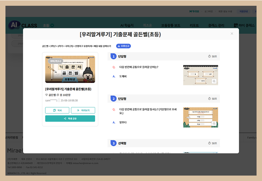Share quiz with students via 학생 공유
The height and width of the screenshot is (181, 262).
70,119
